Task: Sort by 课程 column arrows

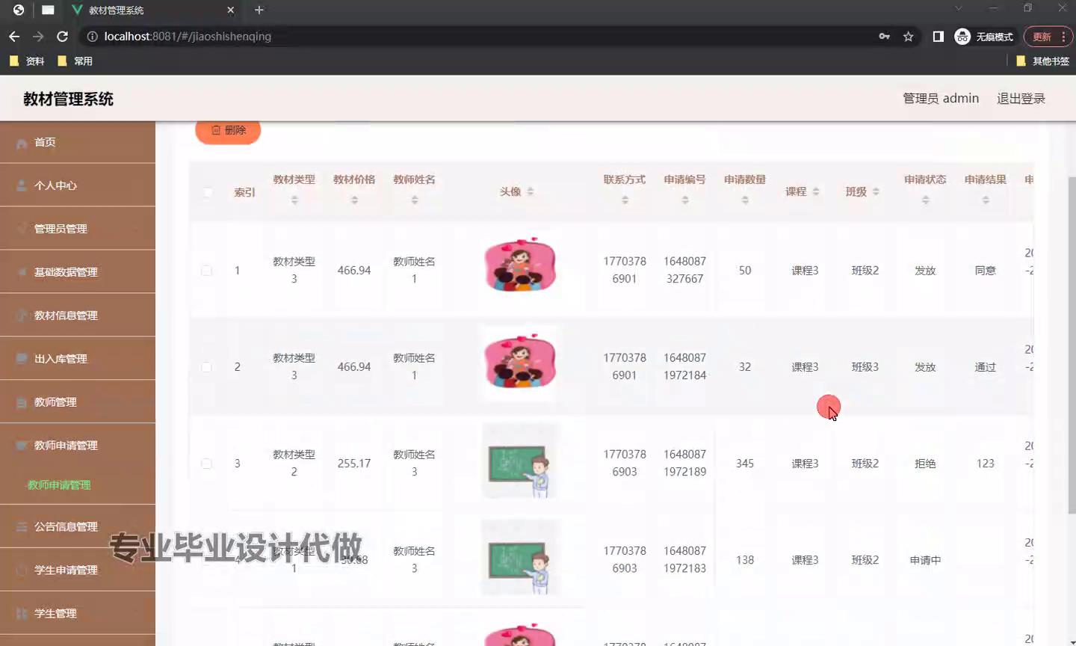Action: [816, 192]
